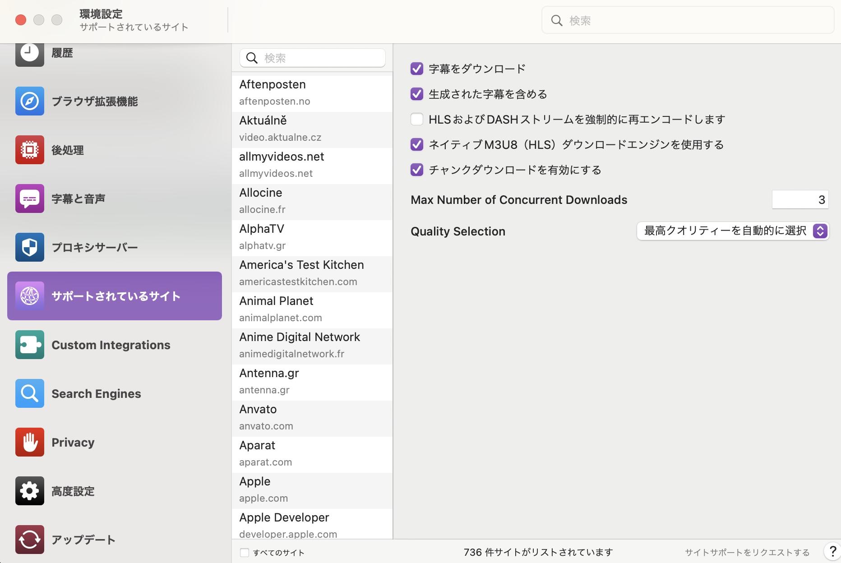Click the magnifier in the site list search
The image size is (841, 563).
252,58
